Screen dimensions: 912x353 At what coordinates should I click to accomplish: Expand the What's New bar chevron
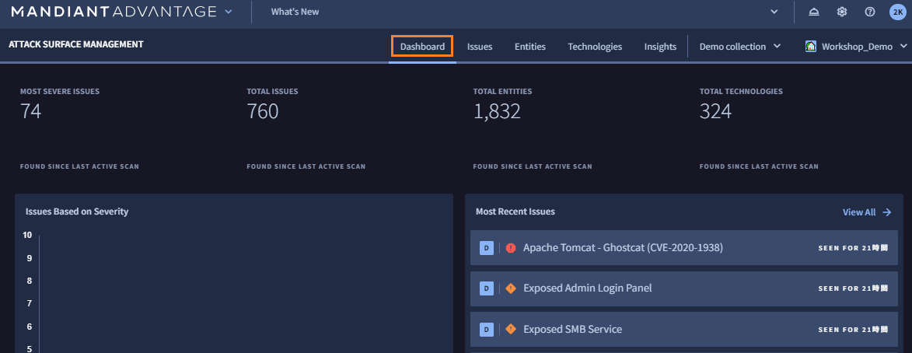[x=774, y=12]
